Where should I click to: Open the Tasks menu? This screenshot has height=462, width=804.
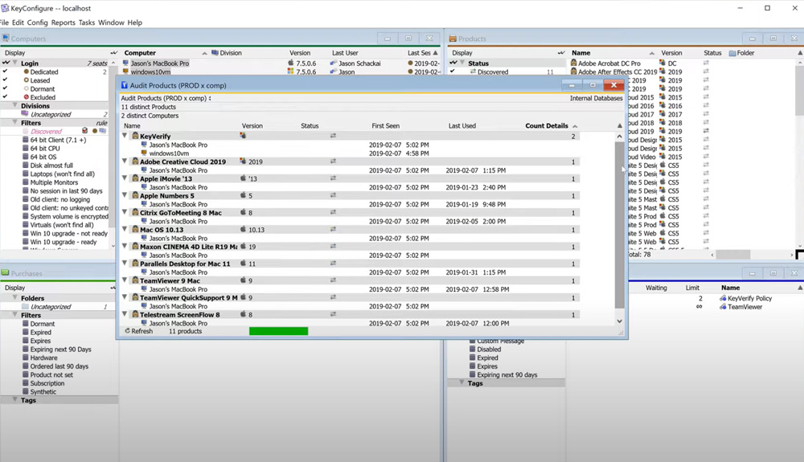point(87,22)
